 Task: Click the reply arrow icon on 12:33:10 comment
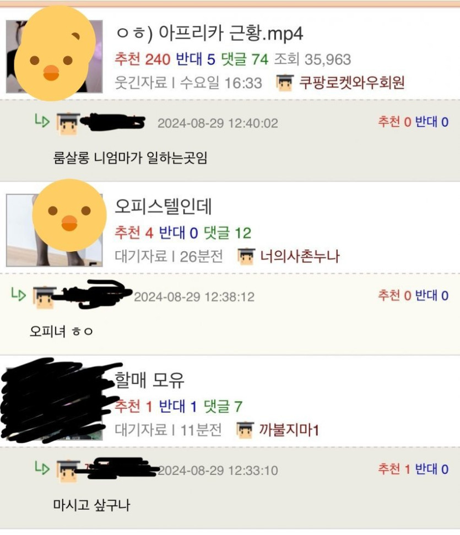[x=42, y=468]
